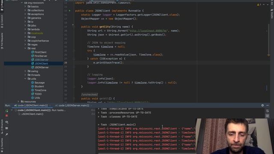Rerun the JSONClient Gradle task

coord(7,111)
